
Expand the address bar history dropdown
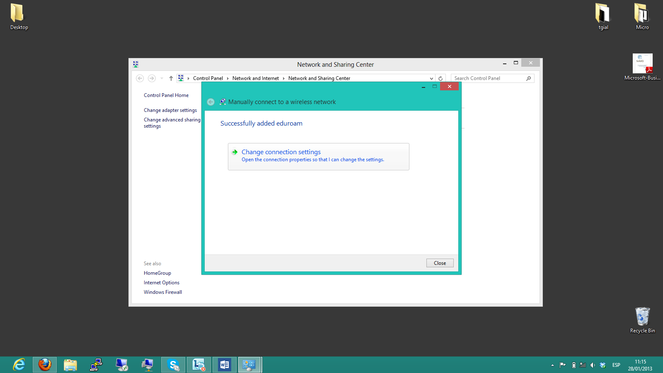[431, 78]
